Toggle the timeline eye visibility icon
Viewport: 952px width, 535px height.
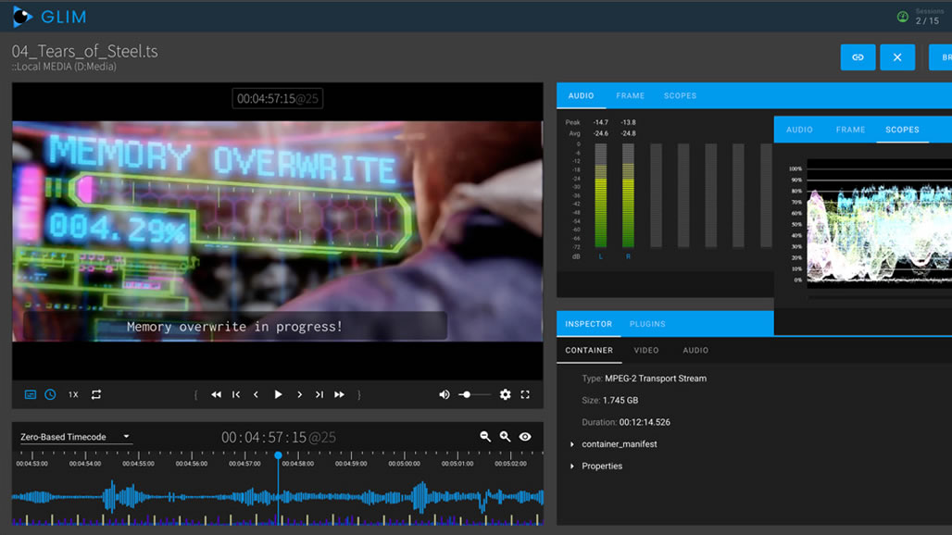click(525, 437)
